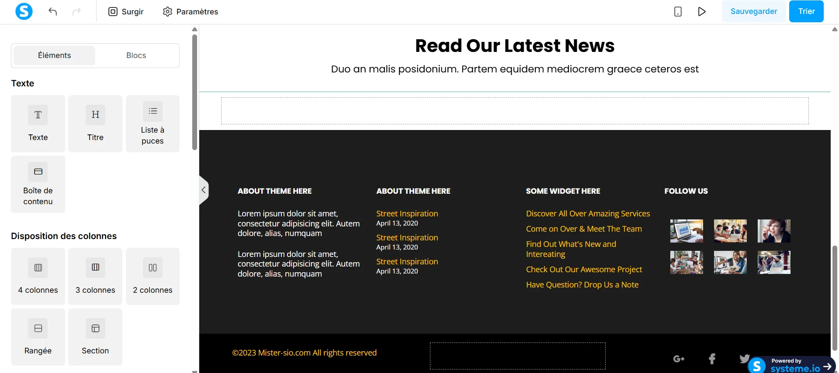Choose the 2 colonnes layout
The width and height of the screenshot is (839, 373).
coord(153,276)
